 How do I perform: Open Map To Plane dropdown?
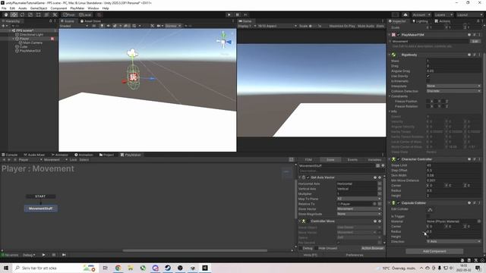pos(359,199)
